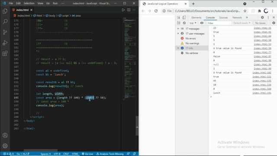Toggle live expression eye icon
This screenshot has width=277, height=156.
tap(202, 23)
